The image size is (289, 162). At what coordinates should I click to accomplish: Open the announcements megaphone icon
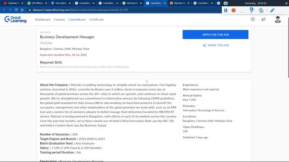(x=263, y=19)
